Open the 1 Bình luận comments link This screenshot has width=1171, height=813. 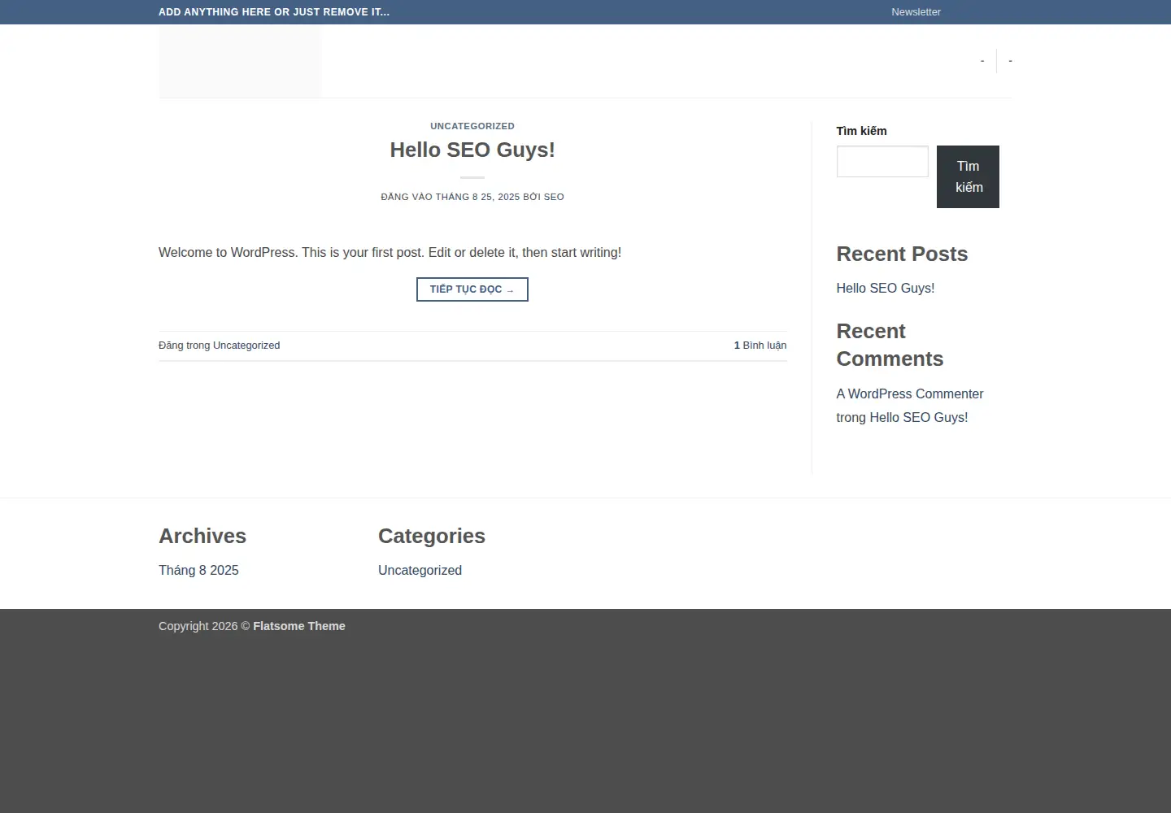(760, 346)
